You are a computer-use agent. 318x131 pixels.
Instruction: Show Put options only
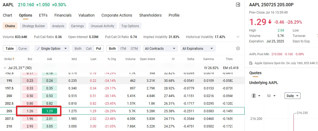(98, 49)
